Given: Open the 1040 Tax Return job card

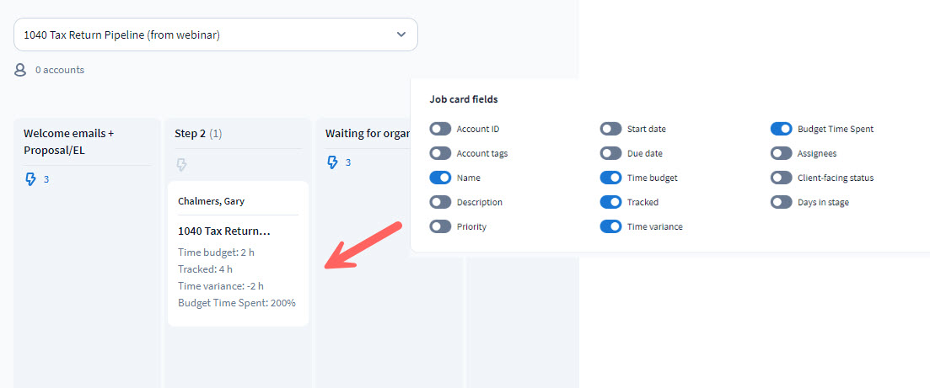Looking at the screenshot, I should pos(223,231).
